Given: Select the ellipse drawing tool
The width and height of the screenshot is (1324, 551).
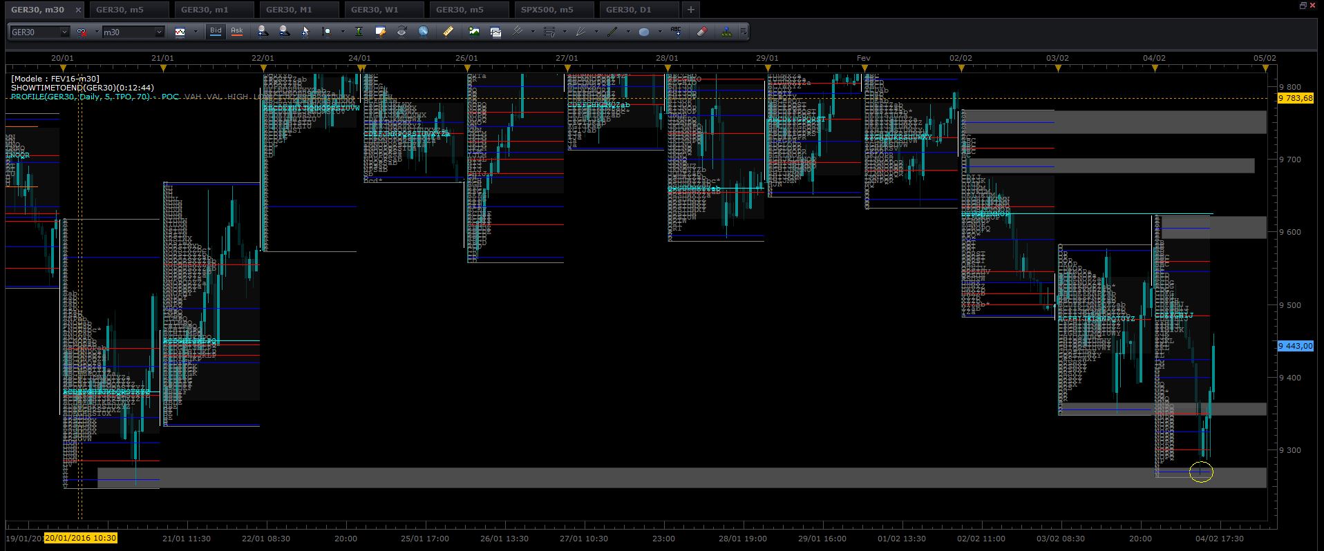Looking at the screenshot, I should (x=644, y=31).
